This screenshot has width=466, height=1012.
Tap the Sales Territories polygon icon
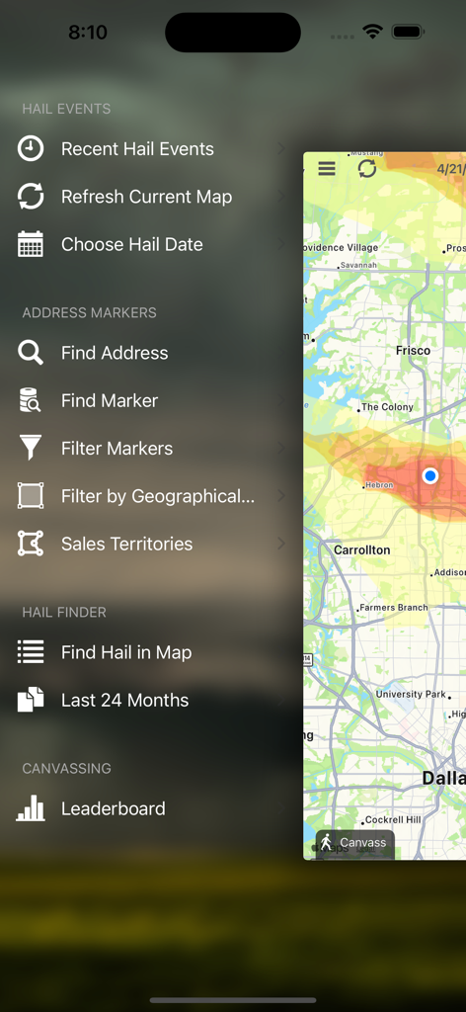pyautogui.click(x=31, y=544)
